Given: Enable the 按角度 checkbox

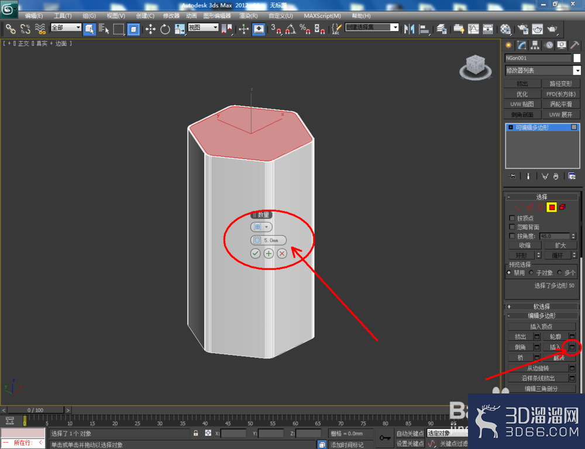Looking at the screenshot, I should coord(512,236).
